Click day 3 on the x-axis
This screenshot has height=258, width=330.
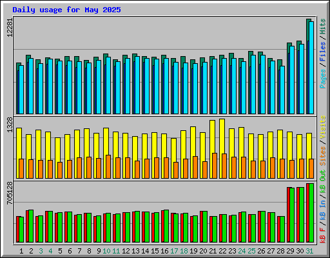(41, 251)
